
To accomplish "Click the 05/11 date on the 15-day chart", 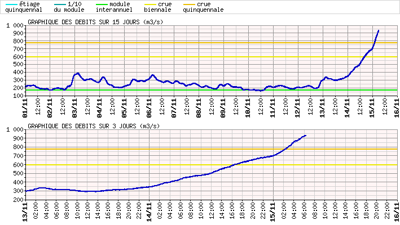I will point(124,109).
